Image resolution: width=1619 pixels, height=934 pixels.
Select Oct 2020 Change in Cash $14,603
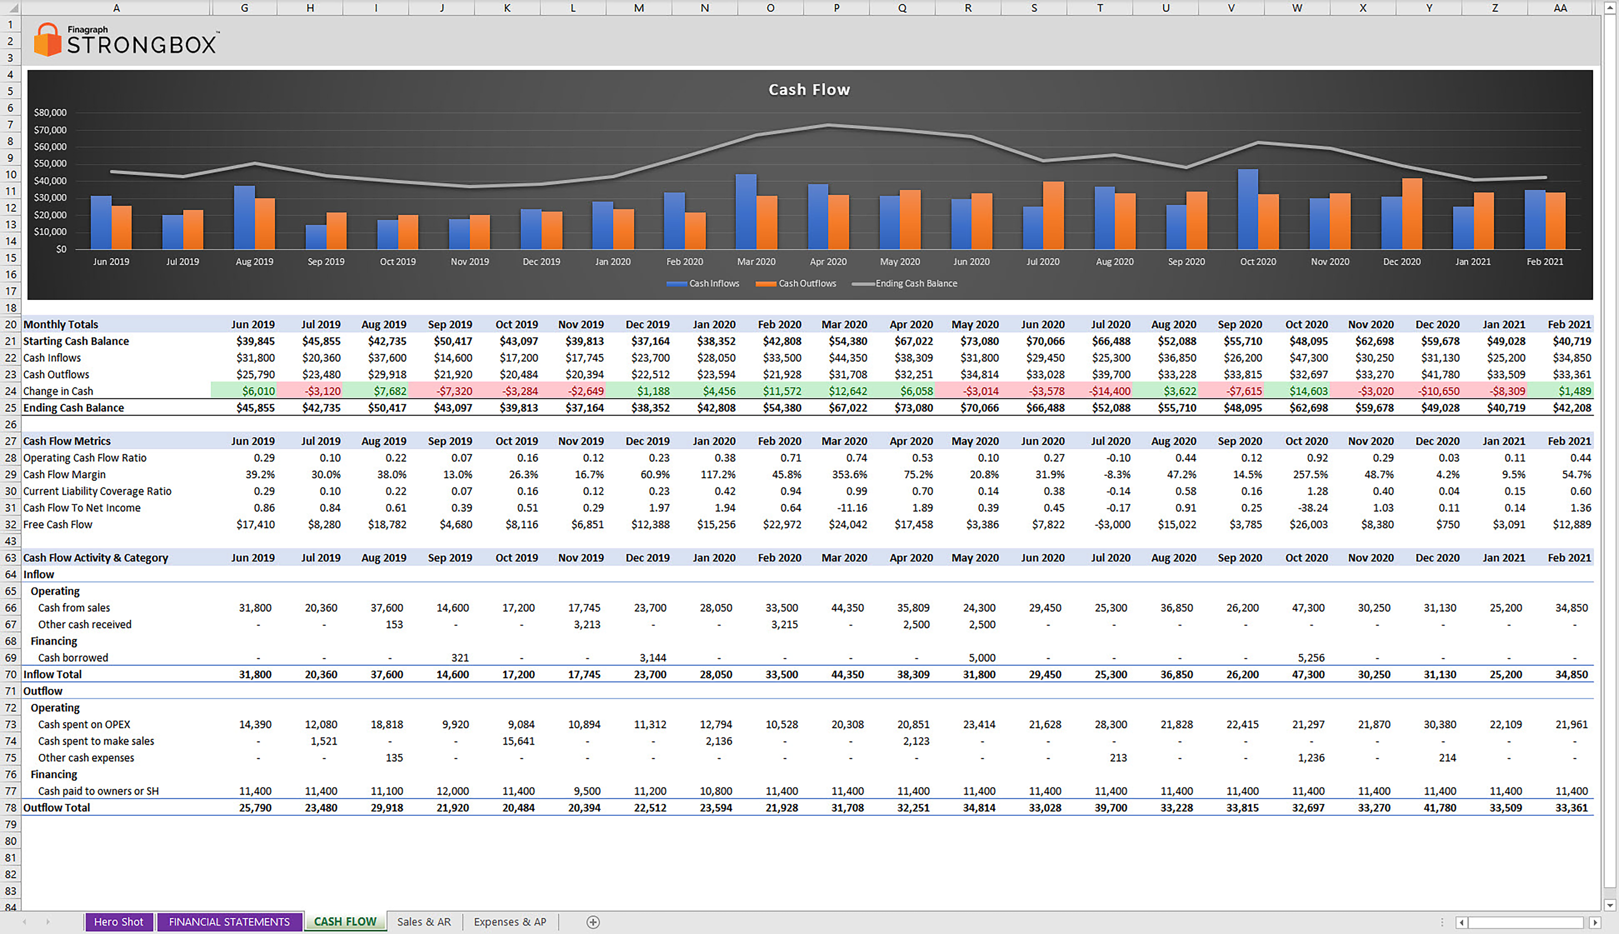(x=1297, y=391)
